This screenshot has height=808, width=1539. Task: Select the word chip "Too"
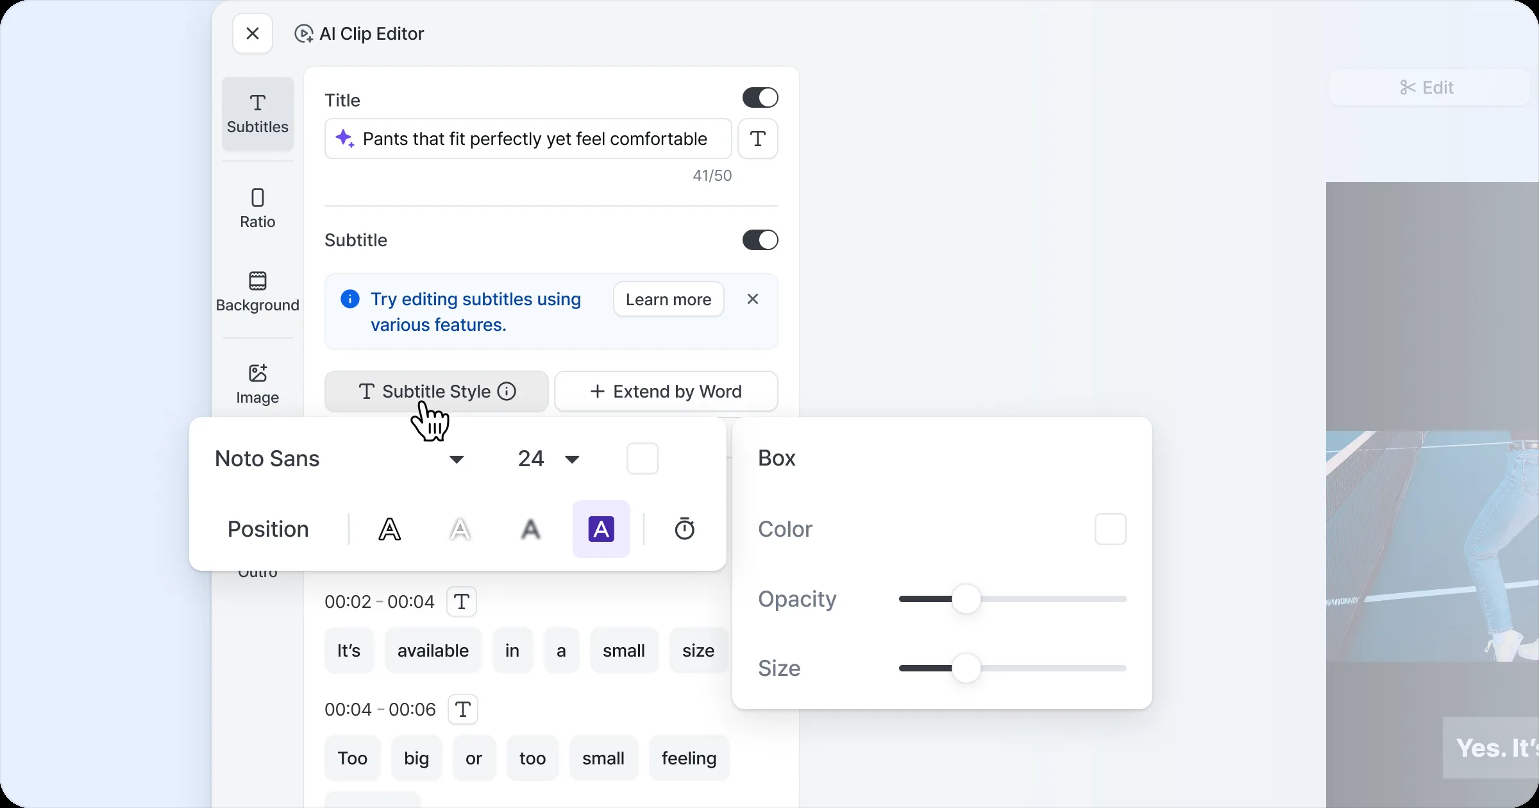coord(353,758)
